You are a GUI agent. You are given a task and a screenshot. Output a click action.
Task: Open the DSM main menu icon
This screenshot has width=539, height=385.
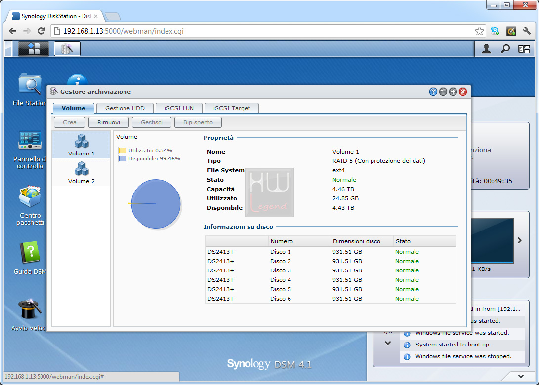tap(33, 49)
